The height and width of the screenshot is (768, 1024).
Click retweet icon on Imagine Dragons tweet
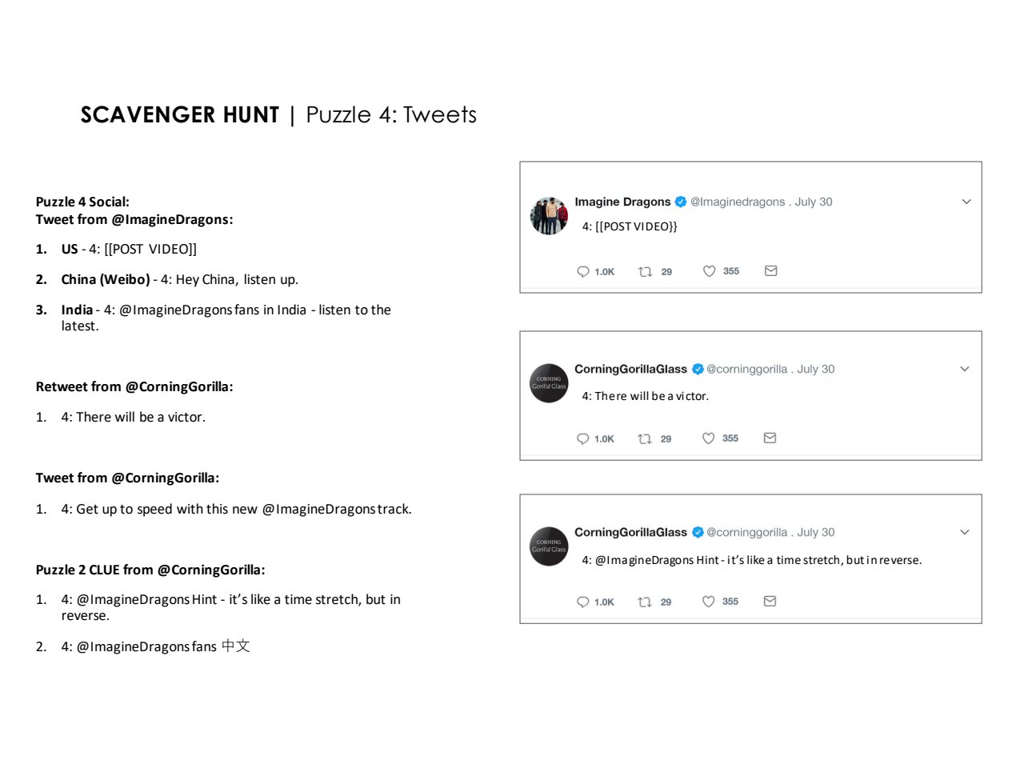click(645, 271)
